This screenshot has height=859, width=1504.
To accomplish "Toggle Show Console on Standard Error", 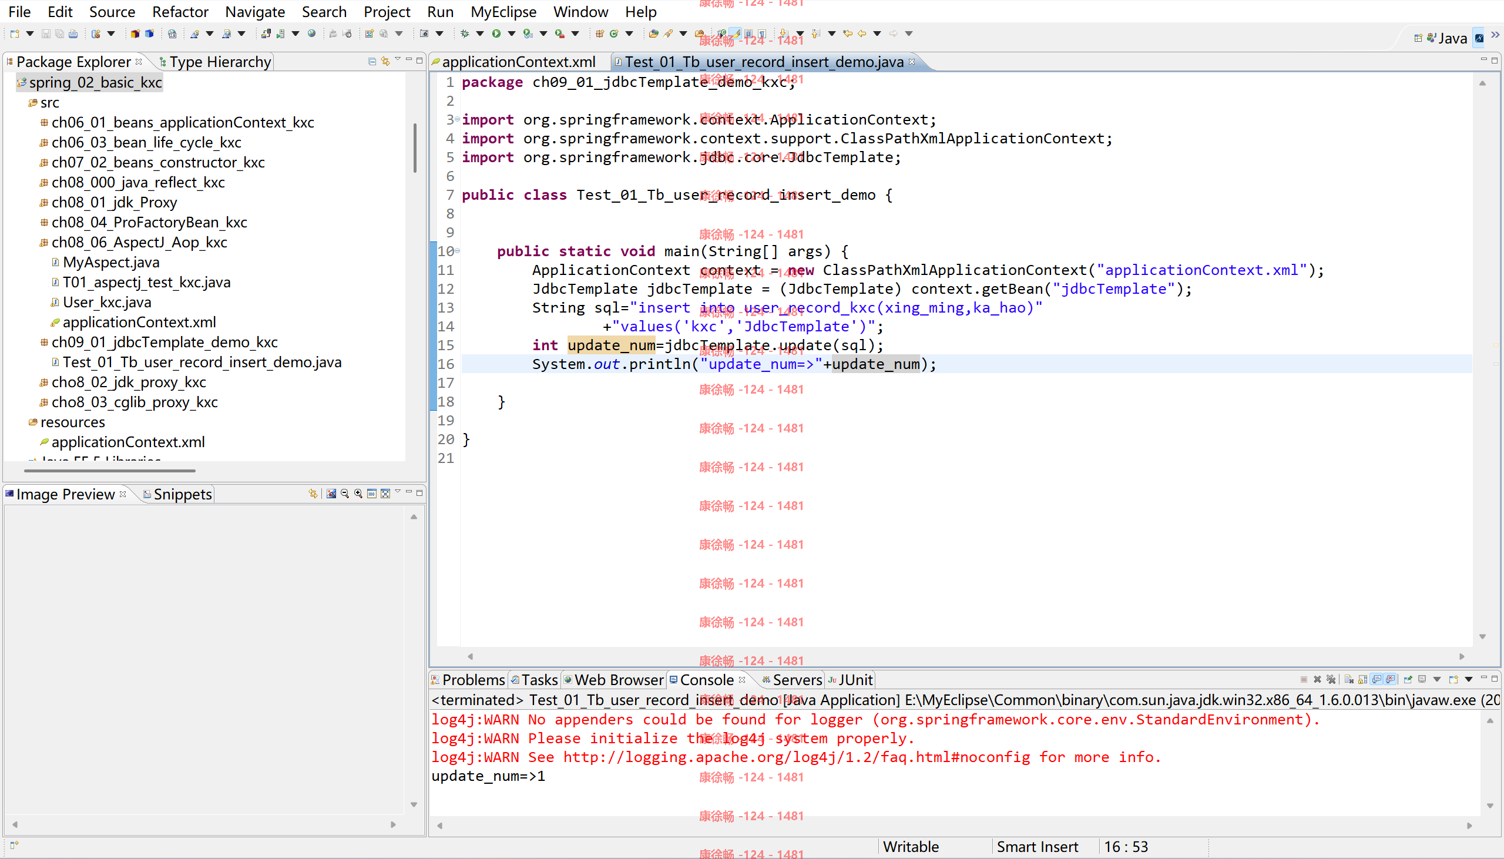I will coord(1390,680).
